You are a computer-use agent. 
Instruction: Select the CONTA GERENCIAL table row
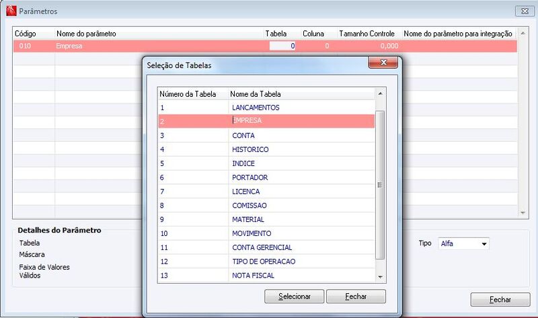(x=266, y=247)
